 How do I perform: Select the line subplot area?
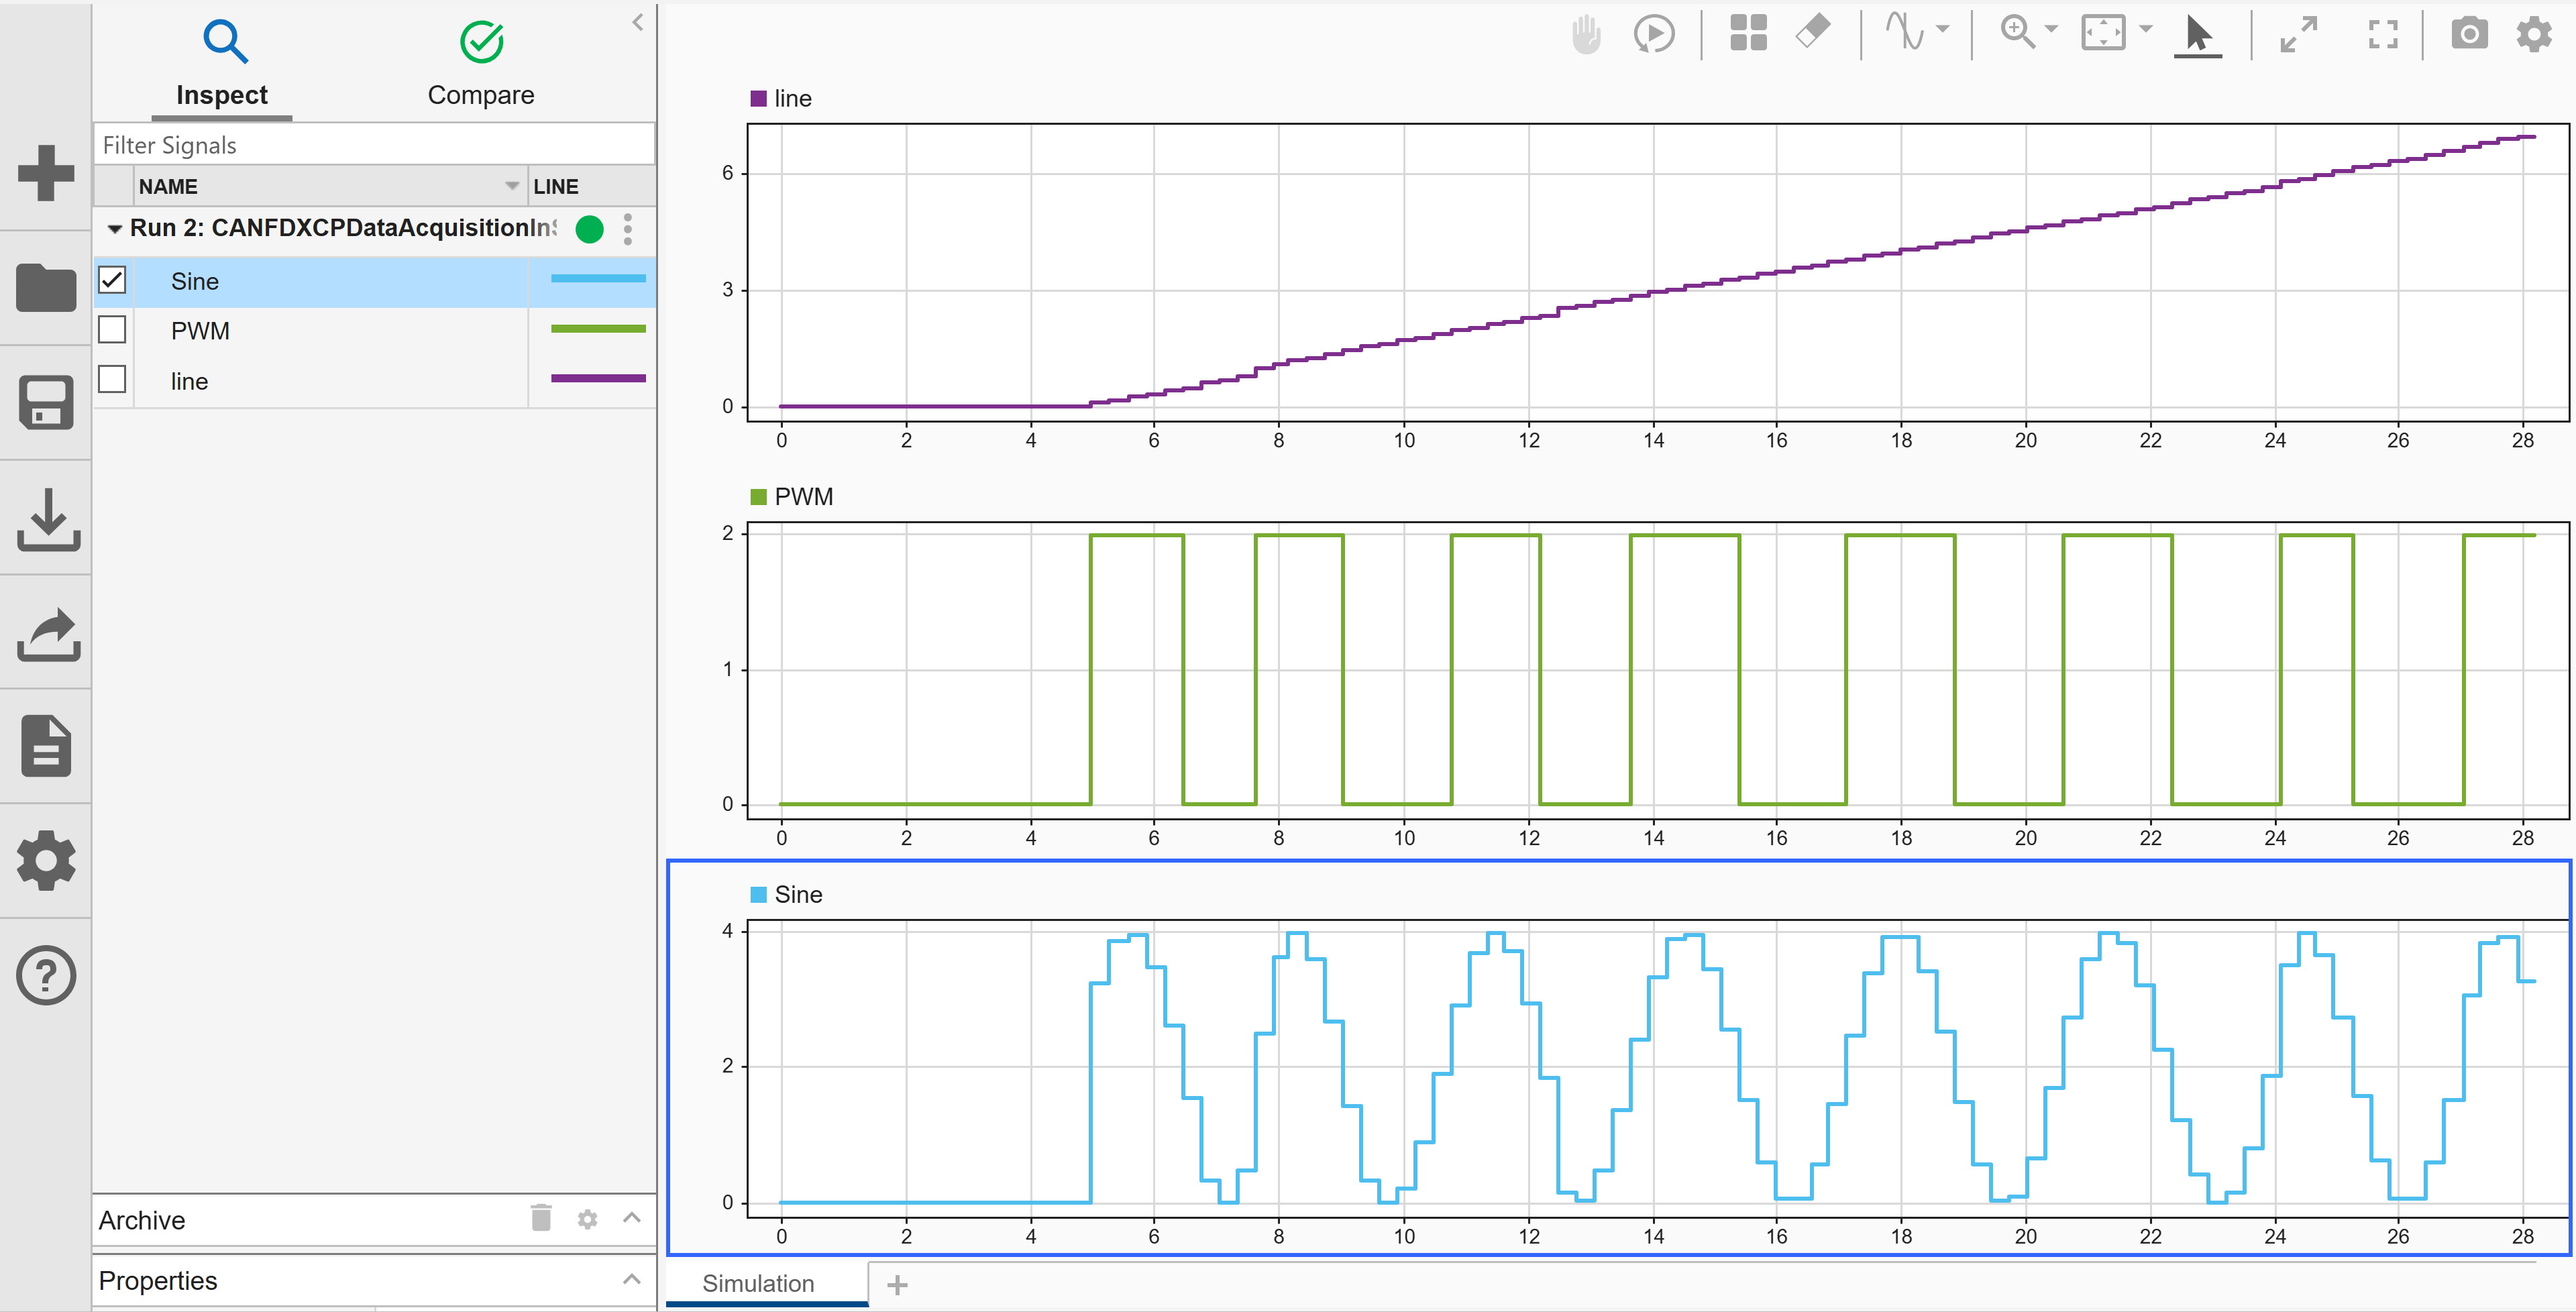pos(1658,272)
